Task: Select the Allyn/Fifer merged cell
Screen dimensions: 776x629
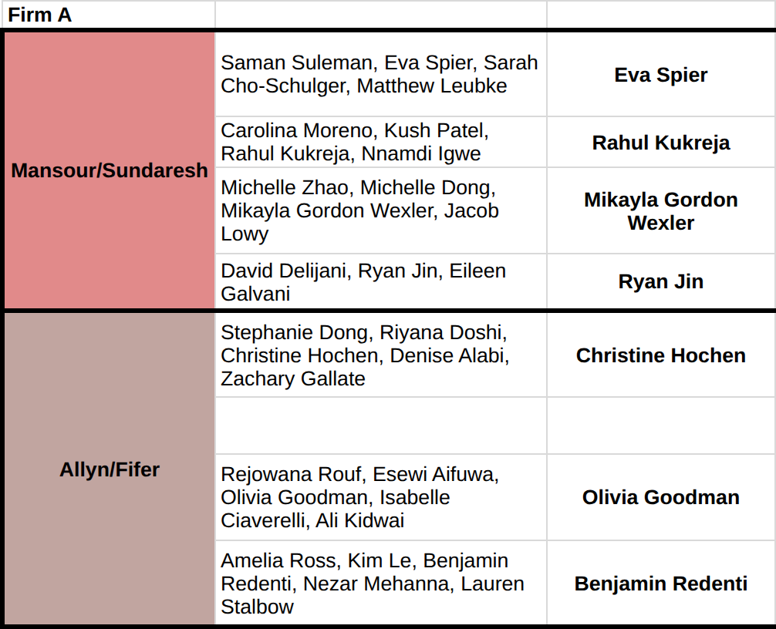Action: (110, 469)
